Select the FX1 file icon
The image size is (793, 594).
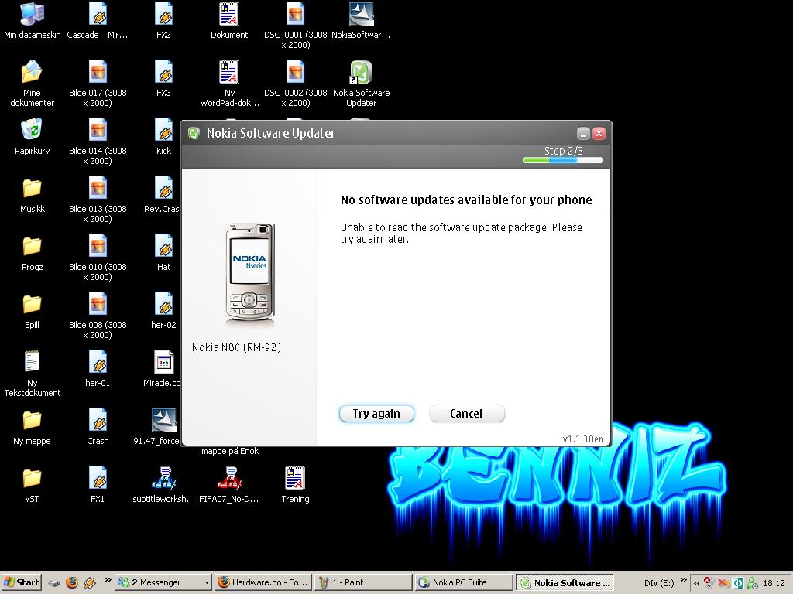click(98, 486)
